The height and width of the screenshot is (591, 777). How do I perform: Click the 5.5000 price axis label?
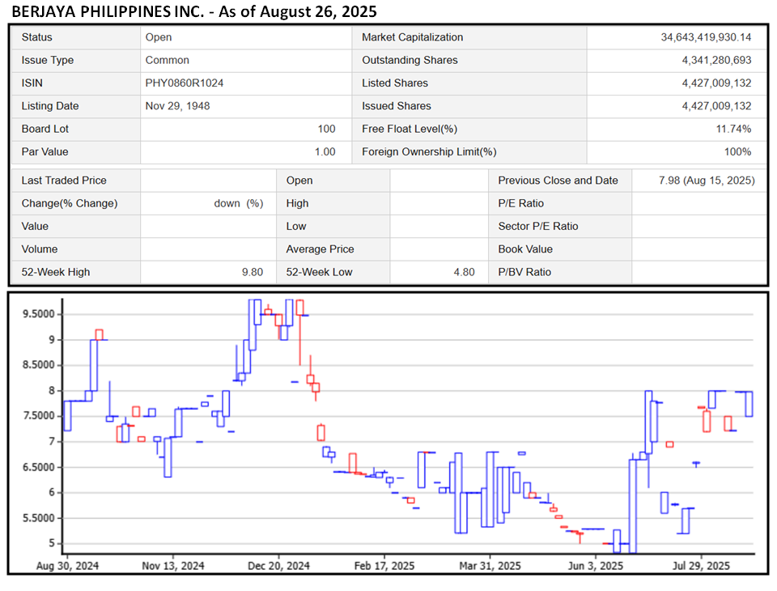(x=38, y=518)
